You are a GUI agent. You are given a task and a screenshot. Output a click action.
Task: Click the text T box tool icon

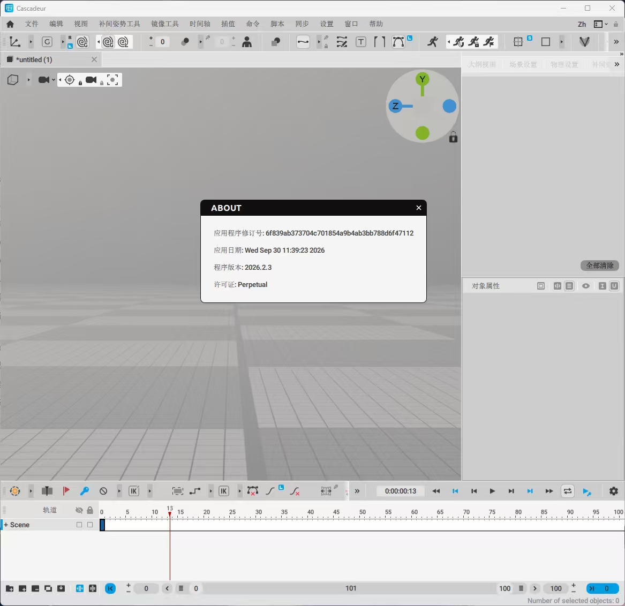tap(361, 42)
